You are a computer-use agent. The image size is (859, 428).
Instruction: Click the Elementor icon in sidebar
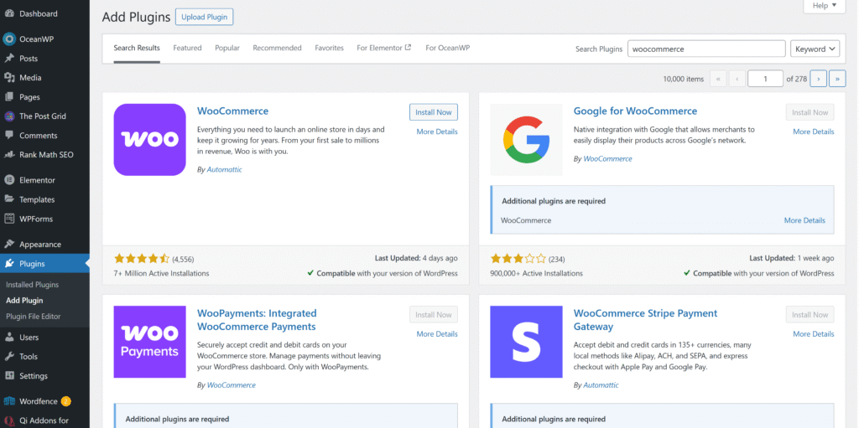pos(9,180)
